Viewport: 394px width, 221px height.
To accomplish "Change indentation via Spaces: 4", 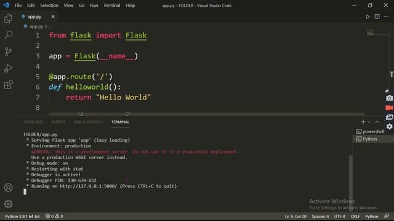I will pos(320,216).
